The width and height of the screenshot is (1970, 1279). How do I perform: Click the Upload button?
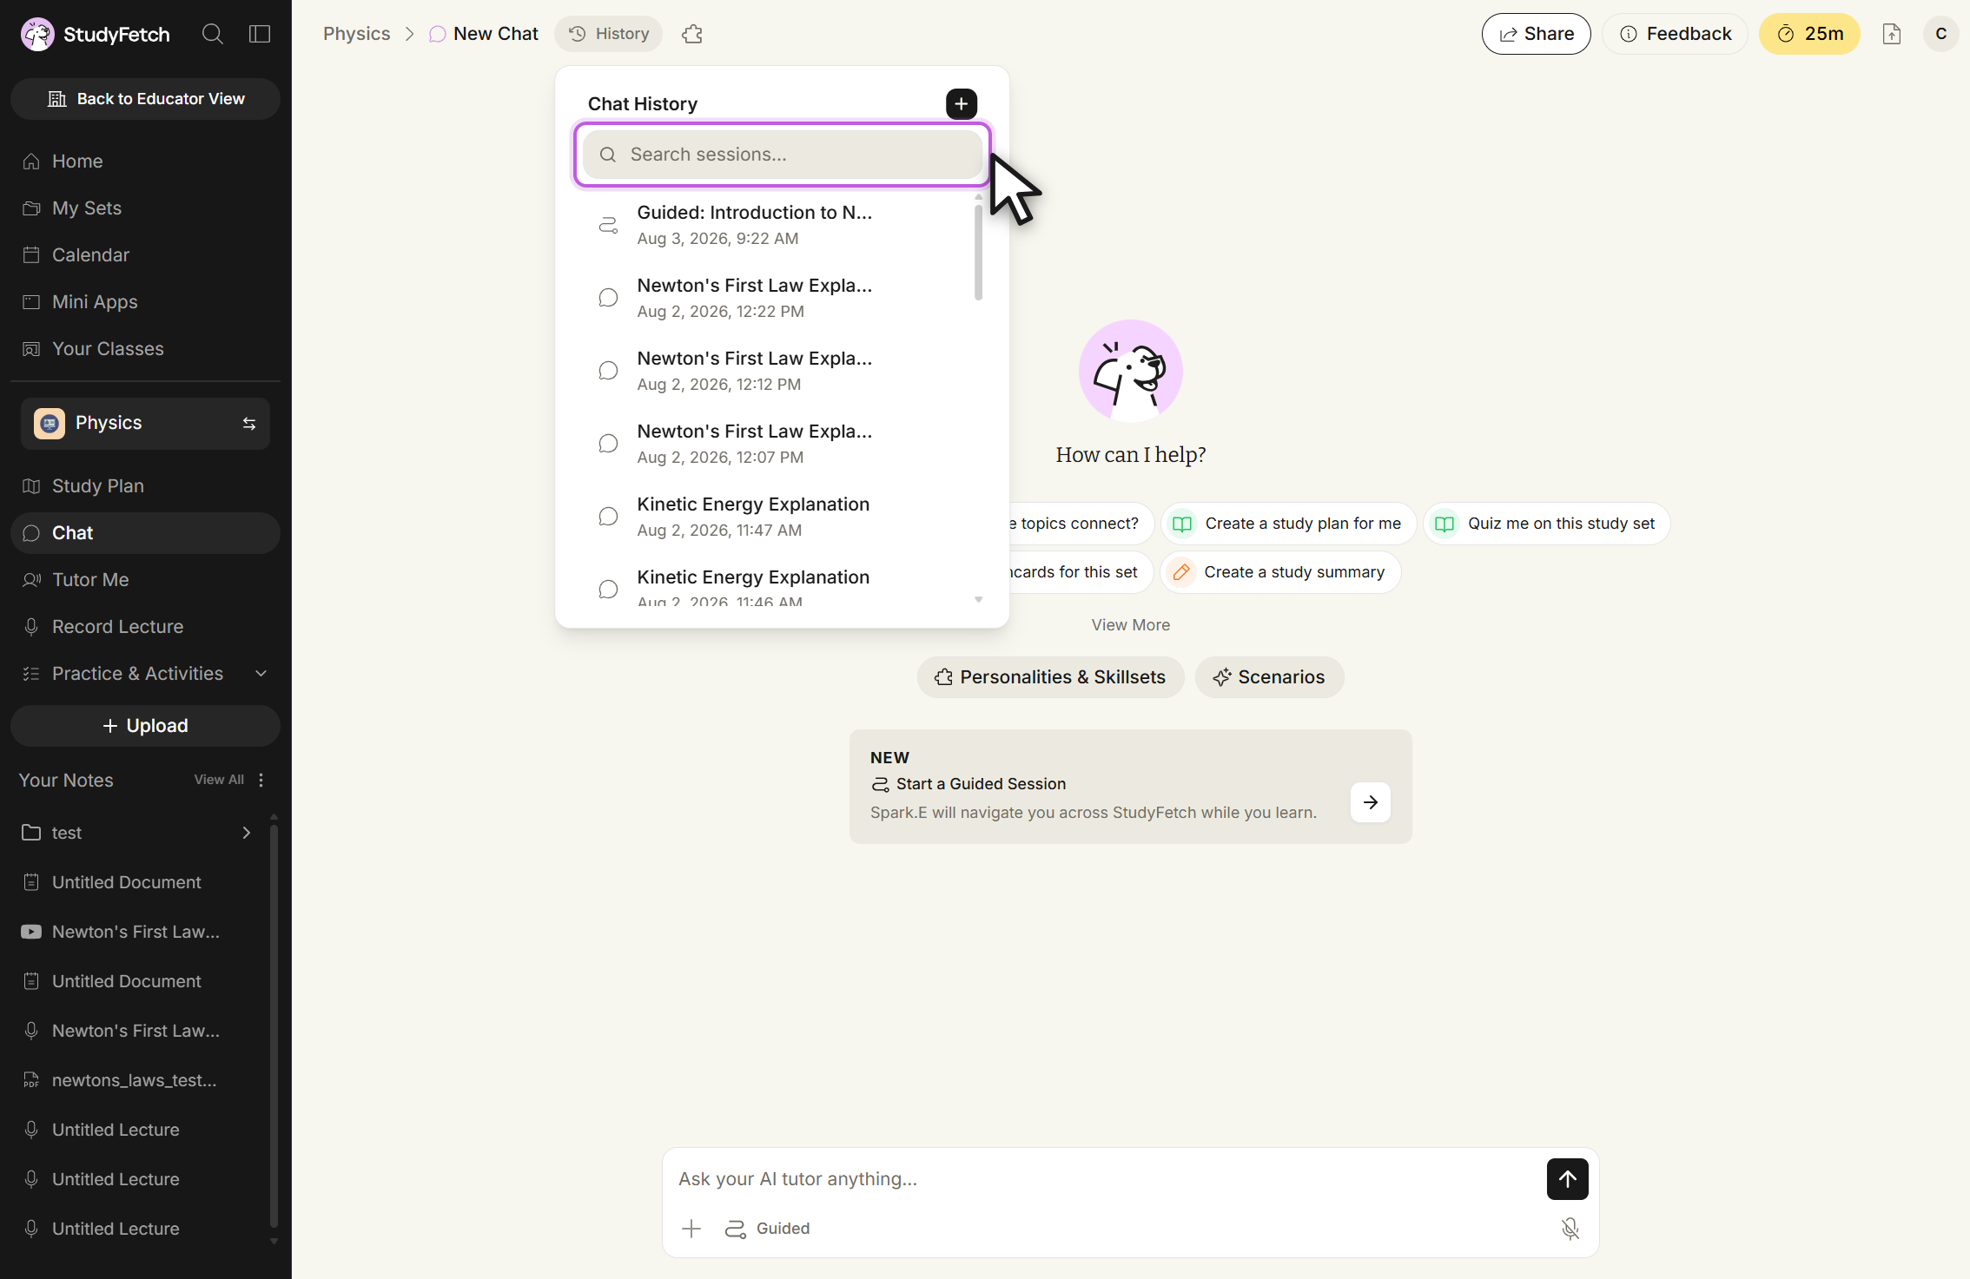pyautogui.click(x=146, y=726)
